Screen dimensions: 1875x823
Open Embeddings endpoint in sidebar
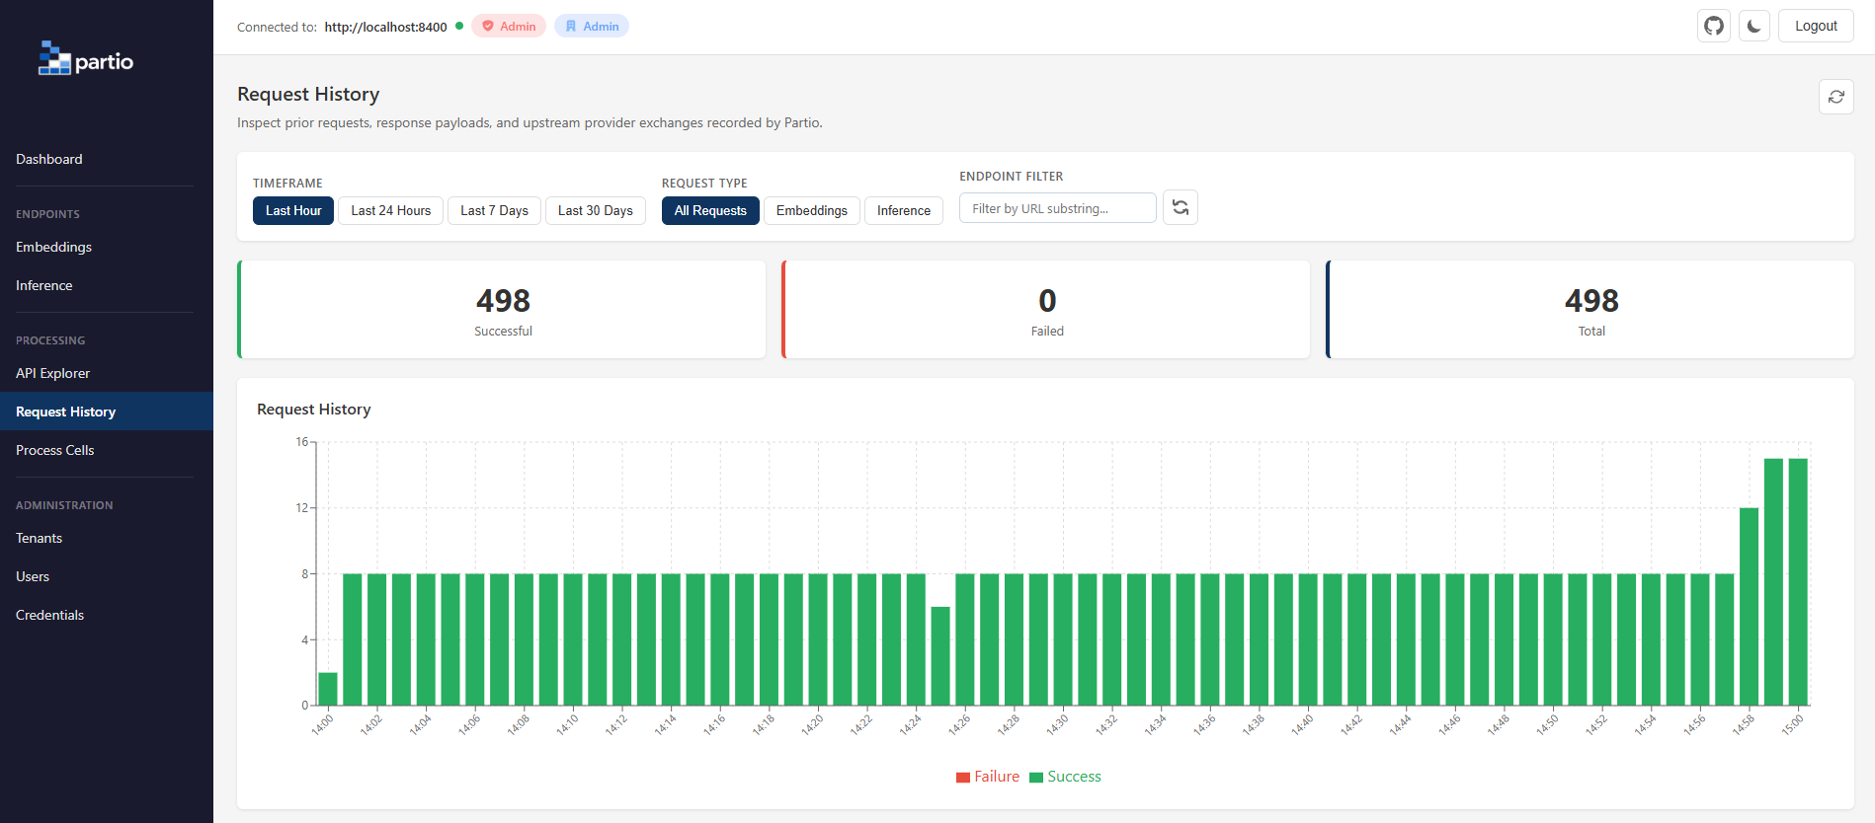[107, 247]
